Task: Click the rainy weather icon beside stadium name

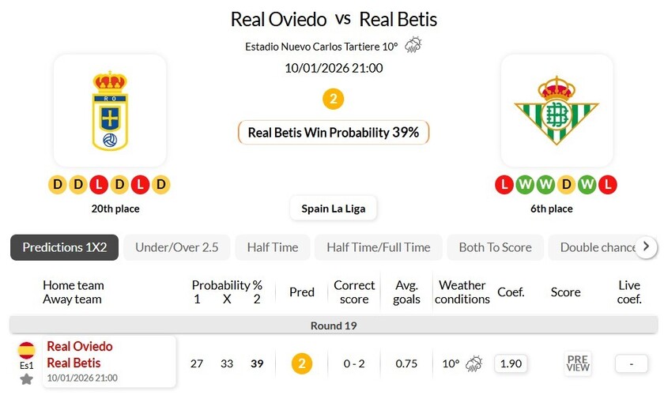Action: coord(413,46)
